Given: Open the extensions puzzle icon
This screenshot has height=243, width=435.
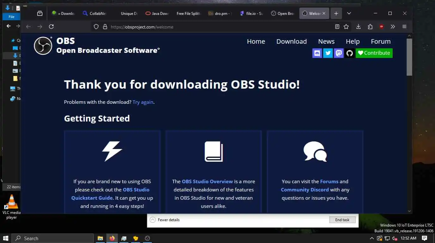Looking at the screenshot, I should click(x=370, y=27).
